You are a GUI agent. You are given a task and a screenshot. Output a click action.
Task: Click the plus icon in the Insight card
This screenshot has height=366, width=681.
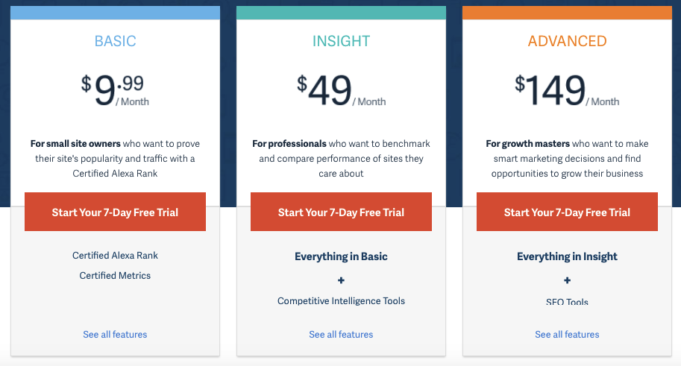(341, 280)
